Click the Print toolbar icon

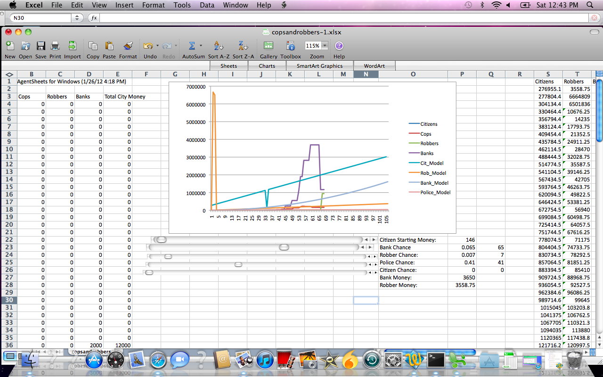[55, 46]
